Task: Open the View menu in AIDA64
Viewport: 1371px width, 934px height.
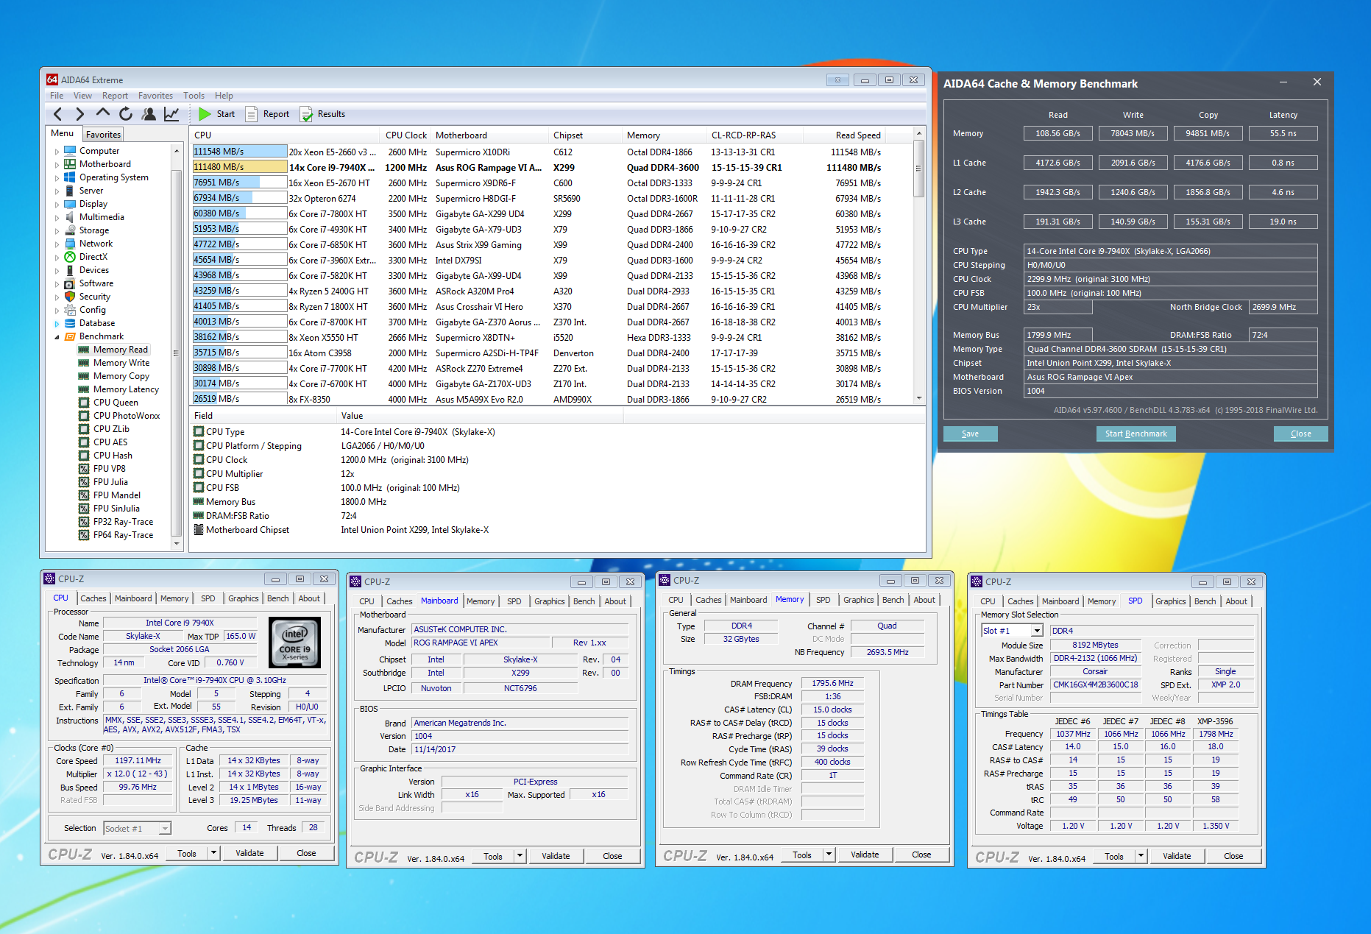Action: pyautogui.click(x=82, y=96)
